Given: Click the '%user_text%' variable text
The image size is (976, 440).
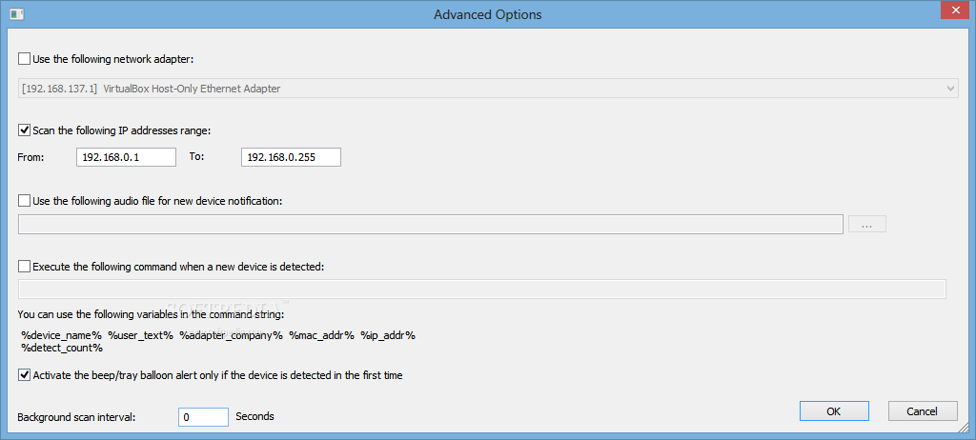Looking at the screenshot, I should [x=141, y=335].
